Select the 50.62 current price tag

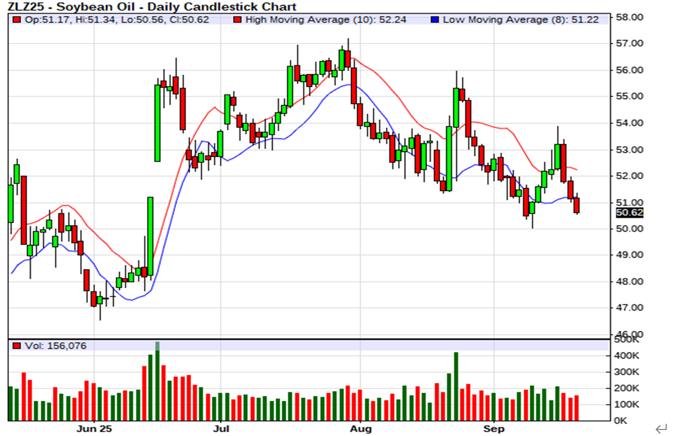630,213
